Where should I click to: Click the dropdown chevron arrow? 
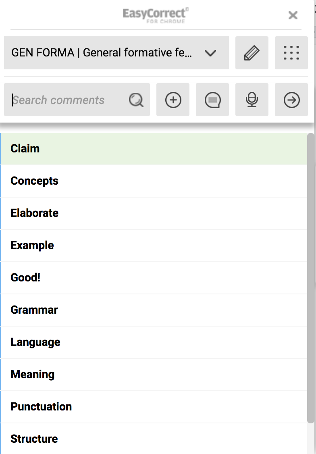210,53
